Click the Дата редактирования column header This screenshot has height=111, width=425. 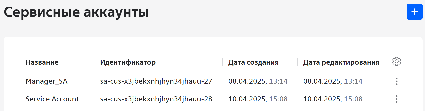(341, 62)
